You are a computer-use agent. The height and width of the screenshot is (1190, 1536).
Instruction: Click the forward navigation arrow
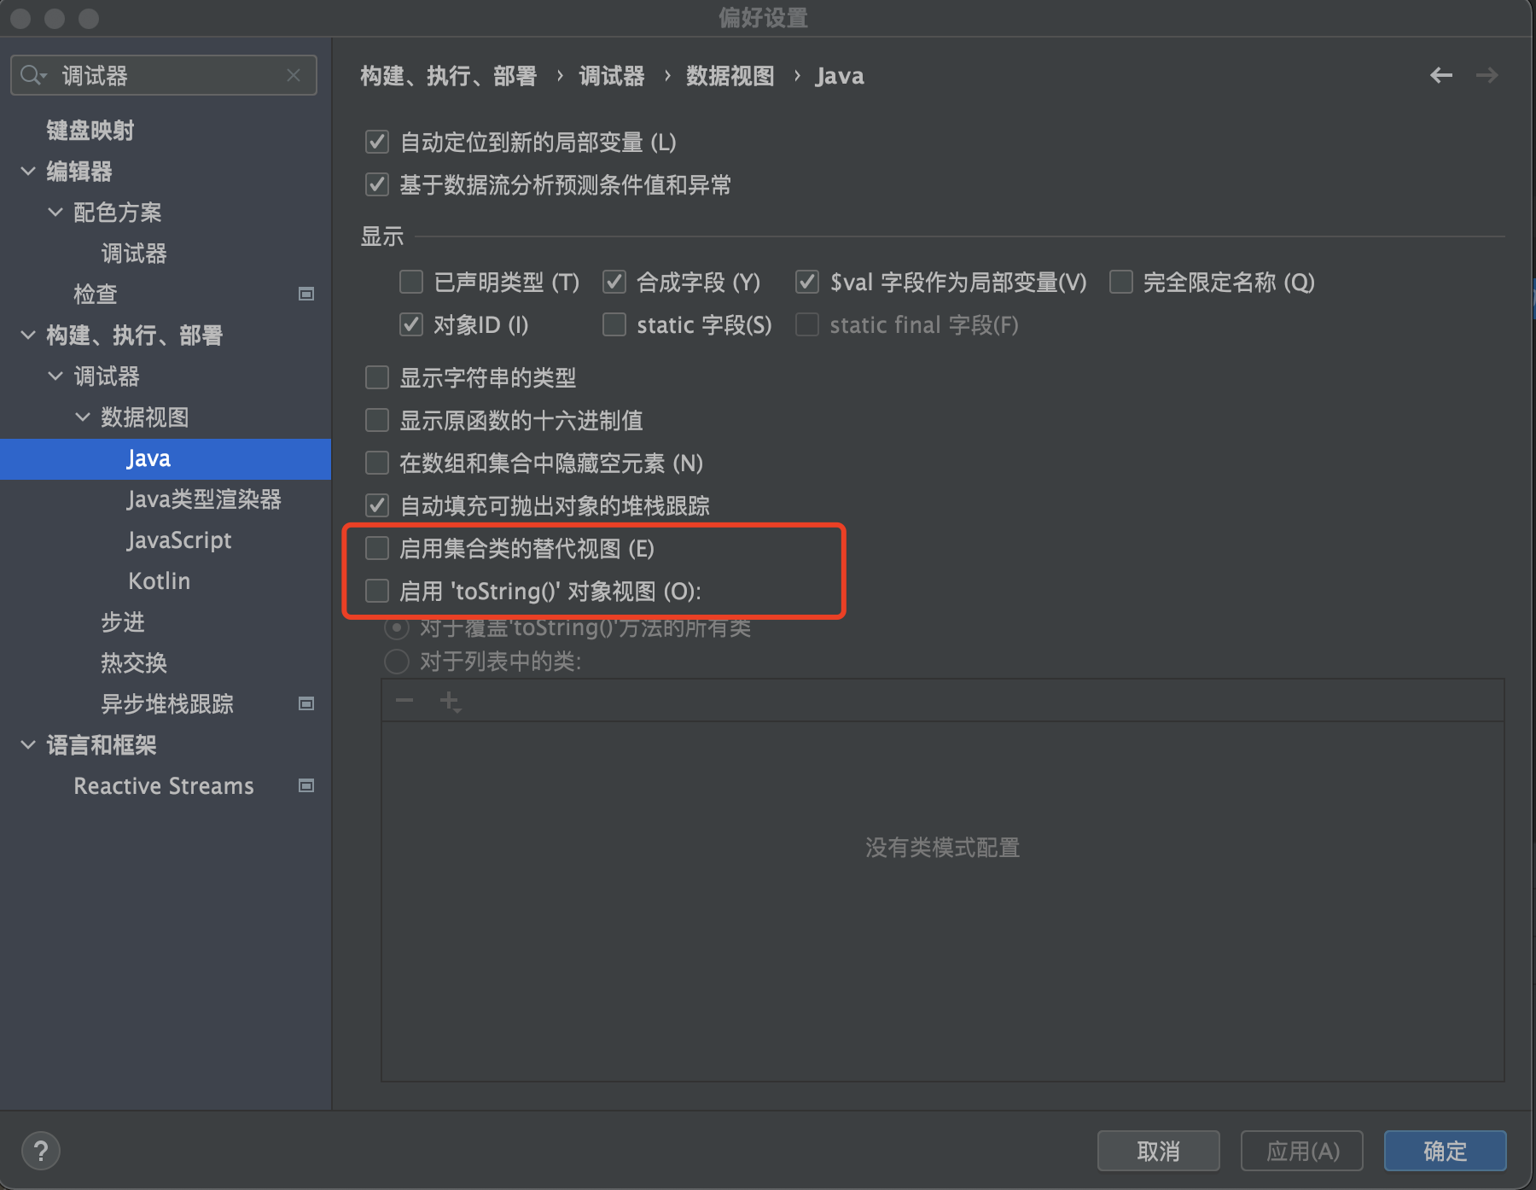point(1487,76)
